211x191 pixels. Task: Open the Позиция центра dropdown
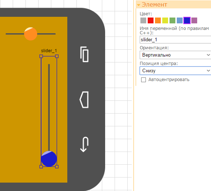click(175, 70)
